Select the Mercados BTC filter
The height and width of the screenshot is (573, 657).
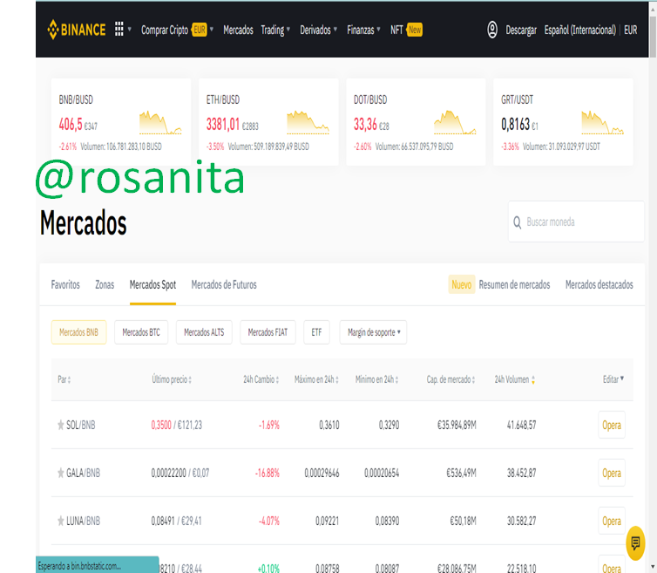[141, 332]
